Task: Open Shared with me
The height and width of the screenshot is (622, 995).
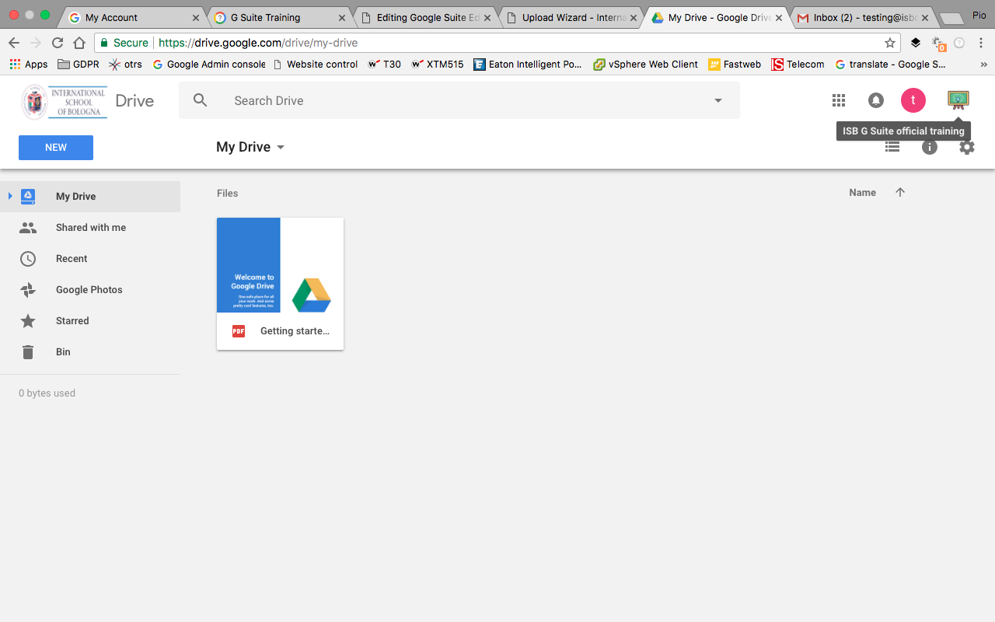Action: click(90, 228)
